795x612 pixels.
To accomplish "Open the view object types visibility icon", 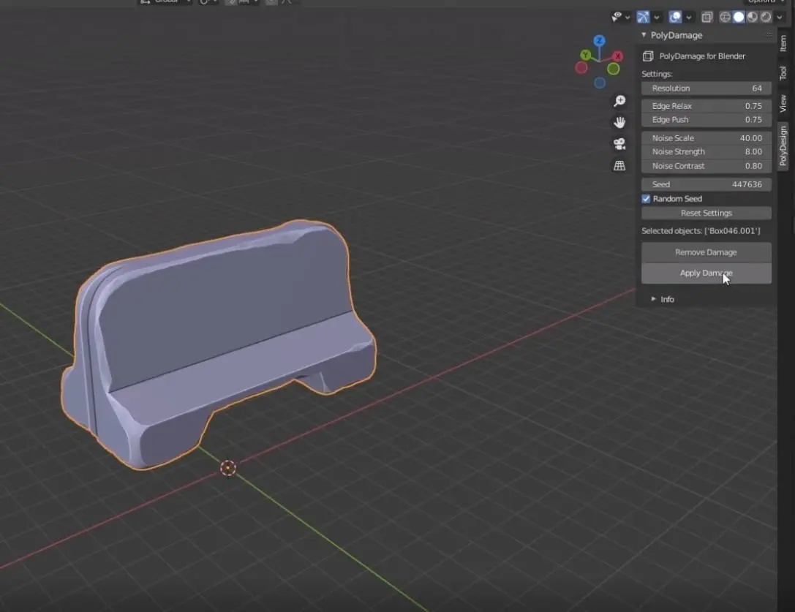I will [x=617, y=17].
